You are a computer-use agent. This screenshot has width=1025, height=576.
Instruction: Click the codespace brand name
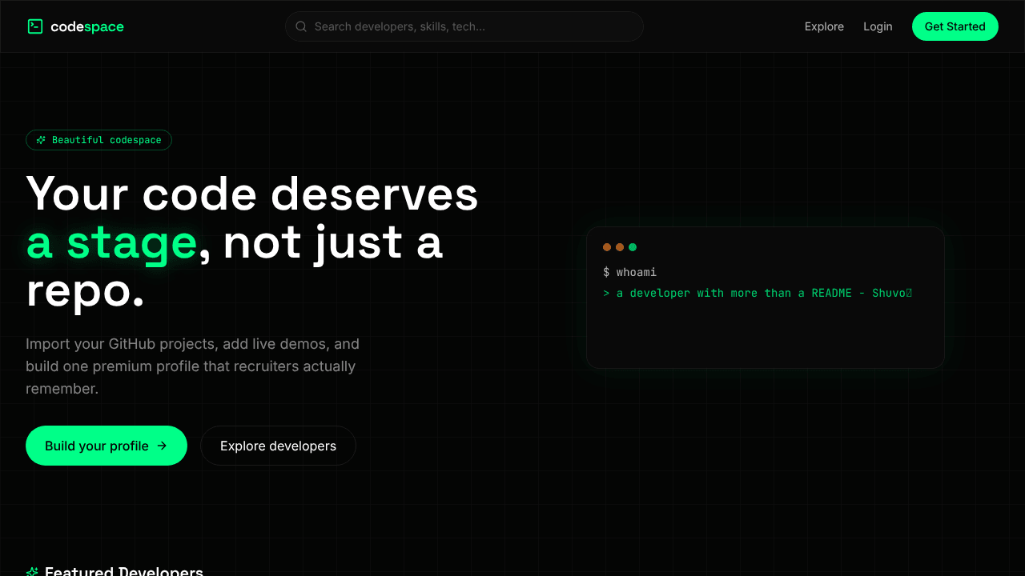click(x=87, y=26)
